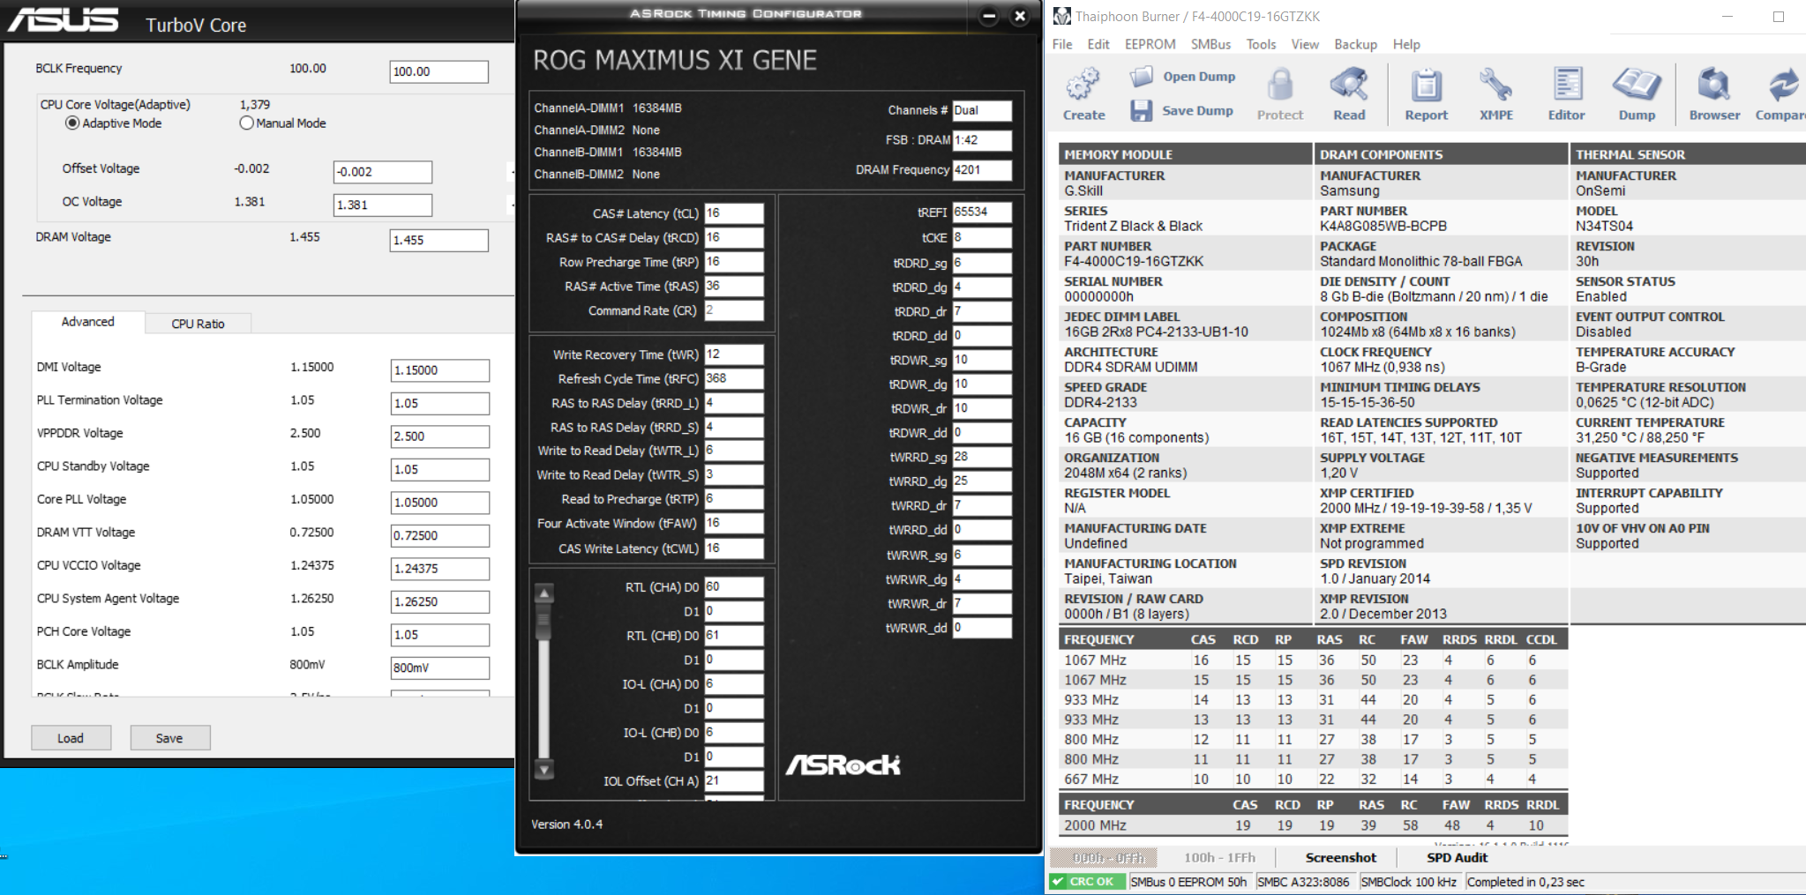Click the CPU System Agent Voltage field
The height and width of the screenshot is (895, 1806).
[x=440, y=601]
